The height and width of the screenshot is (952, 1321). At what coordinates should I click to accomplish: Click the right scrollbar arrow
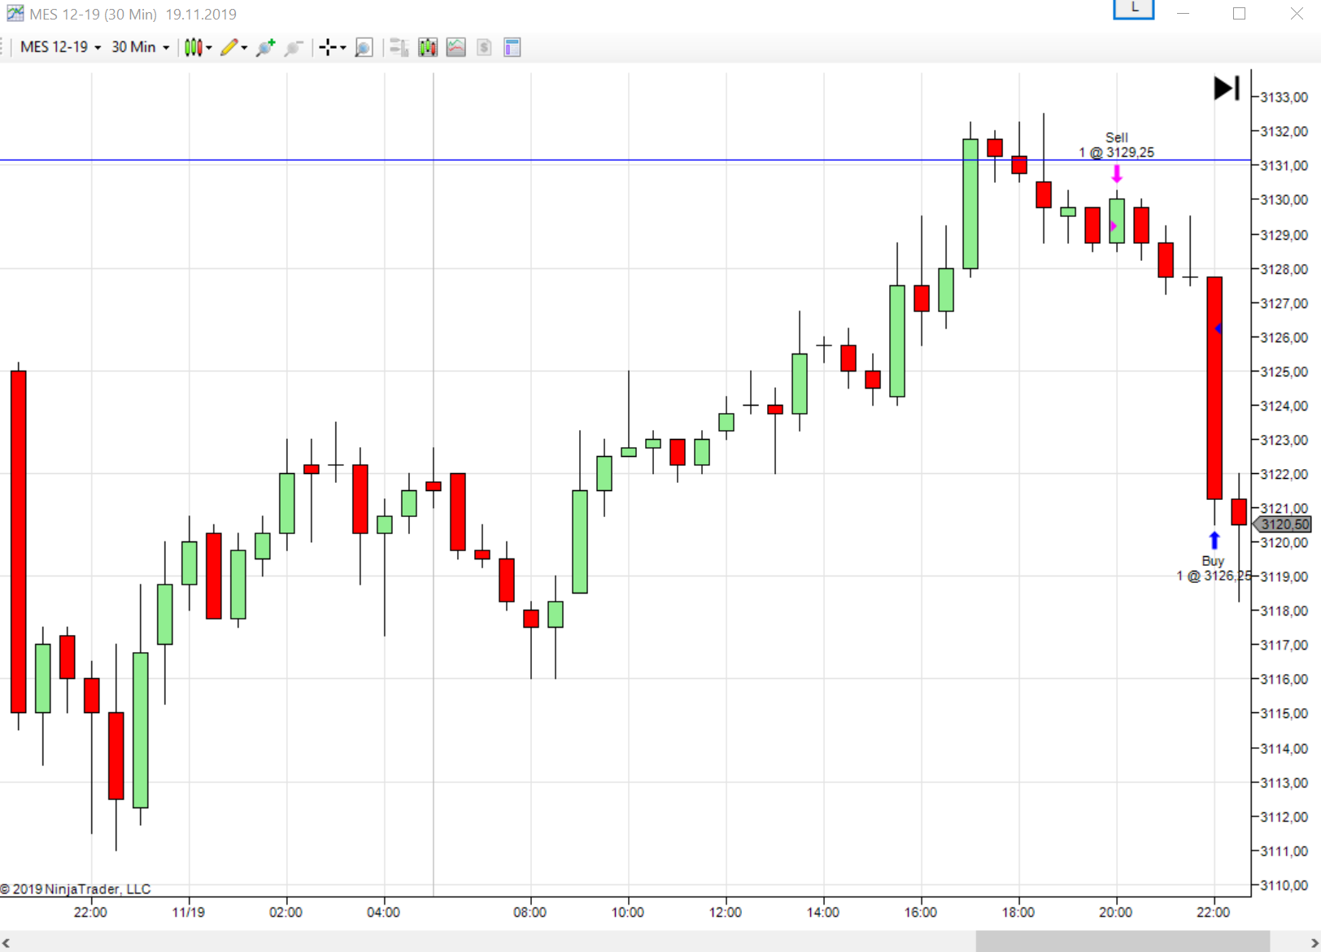1314,943
